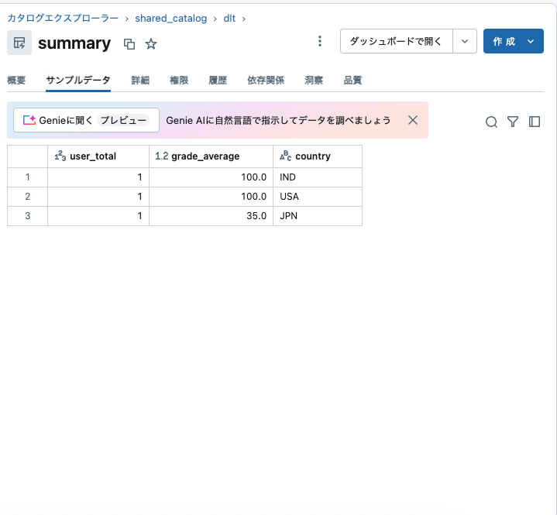Toggle the side panel icon
Screen dimensions: 557x515
pyautogui.click(x=535, y=122)
